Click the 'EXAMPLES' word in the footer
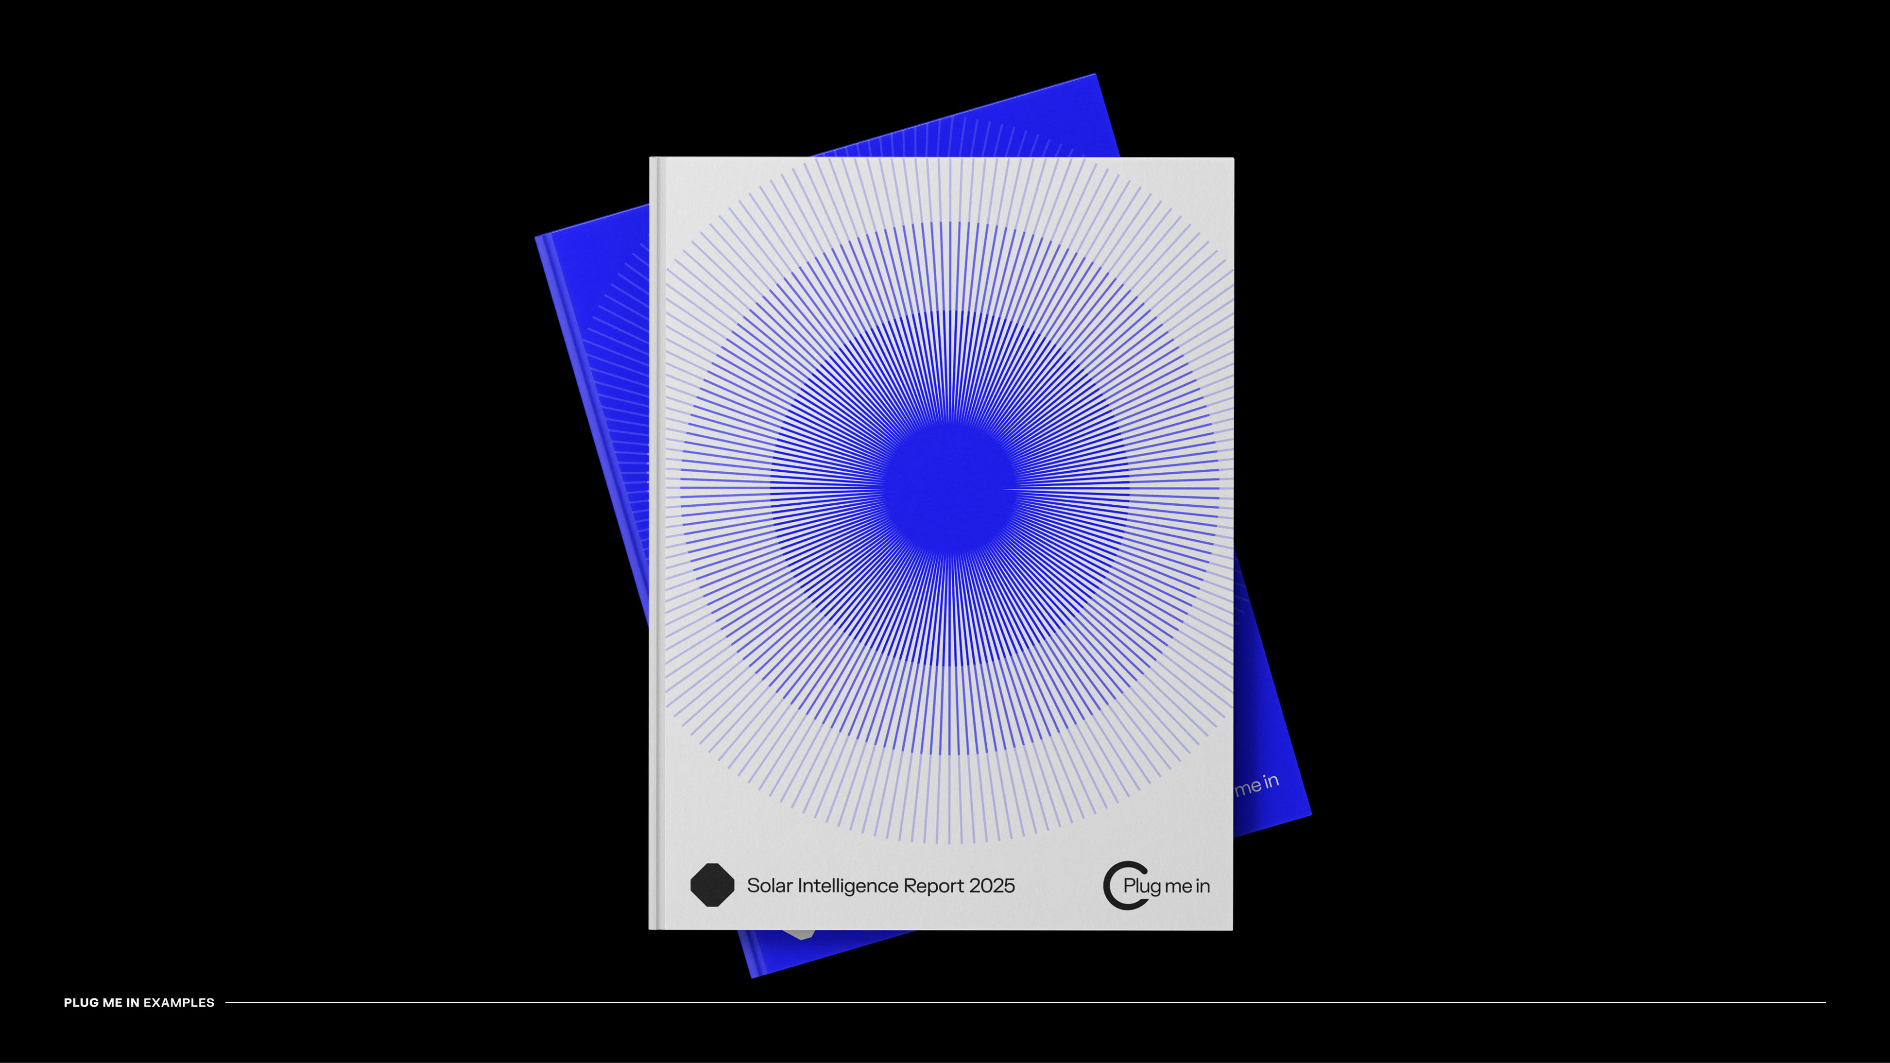The width and height of the screenshot is (1890, 1063). 179,1002
